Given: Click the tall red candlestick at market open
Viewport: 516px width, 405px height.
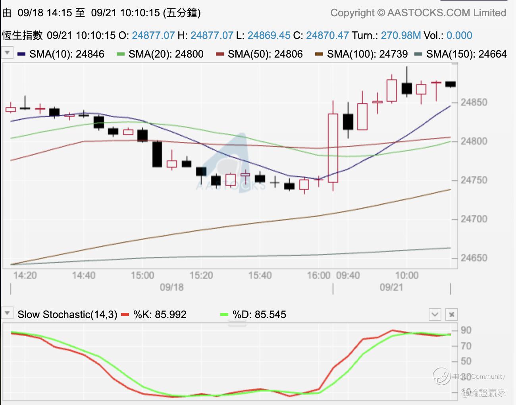Looking at the screenshot, I should point(333,148).
